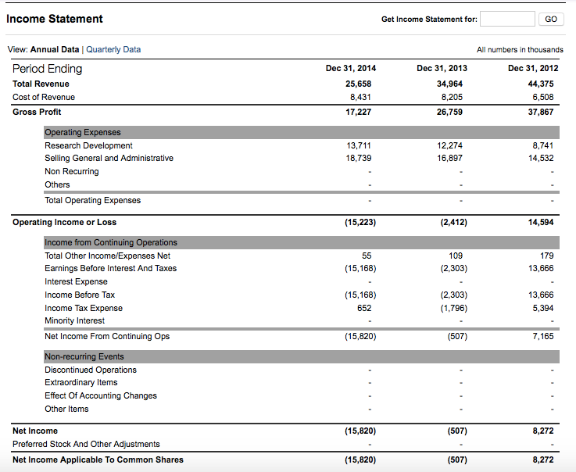
Task: Select the Research Development row label
Action: tap(88, 145)
